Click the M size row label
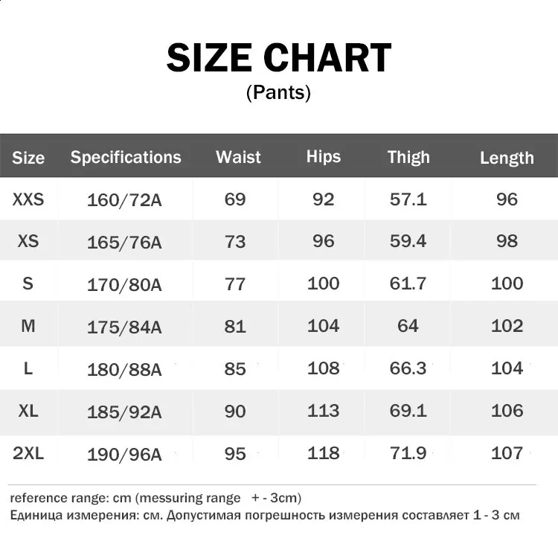Viewport: 558px width, 544px height. [28, 326]
